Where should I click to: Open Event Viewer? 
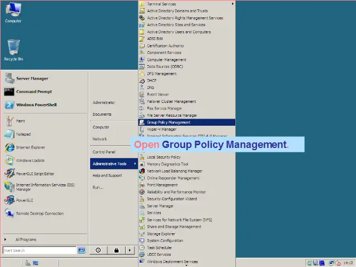tap(187, 95)
